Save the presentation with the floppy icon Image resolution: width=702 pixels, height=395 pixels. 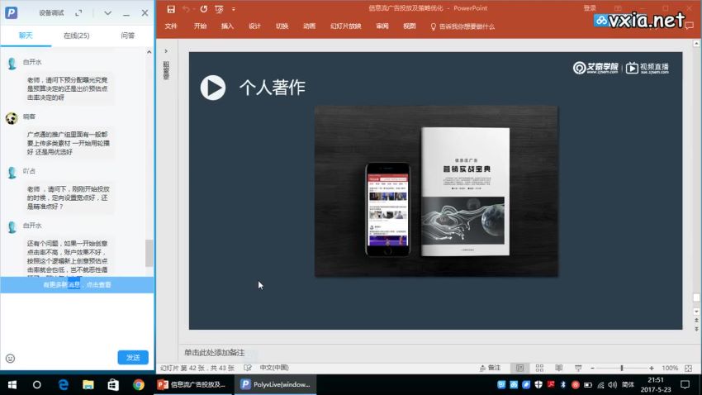click(171, 9)
